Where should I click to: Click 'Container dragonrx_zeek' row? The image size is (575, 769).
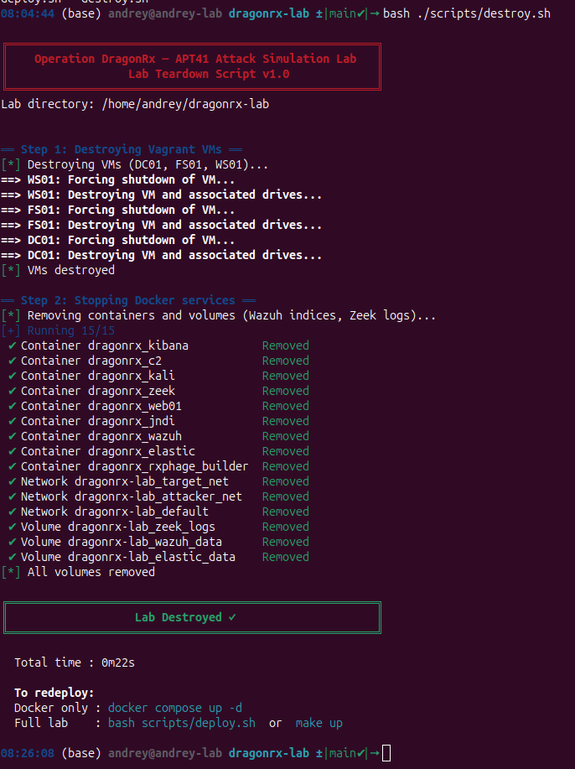point(158,391)
